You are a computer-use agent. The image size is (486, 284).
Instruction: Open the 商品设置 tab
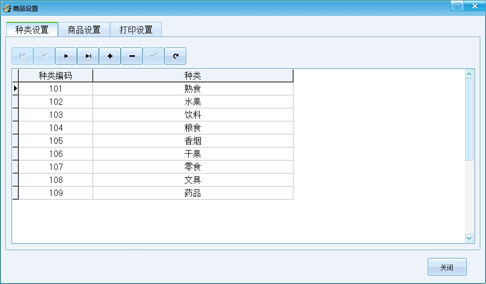(84, 30)
